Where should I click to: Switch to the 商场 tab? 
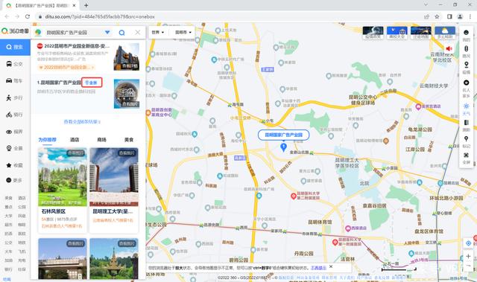pyautogui.click(x=101, y=140)
